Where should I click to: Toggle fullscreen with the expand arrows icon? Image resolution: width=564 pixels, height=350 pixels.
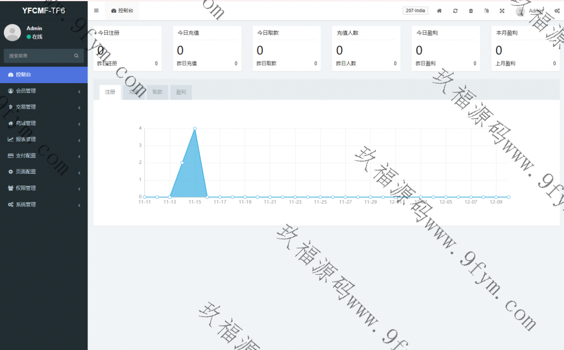(x=502, y=10)
